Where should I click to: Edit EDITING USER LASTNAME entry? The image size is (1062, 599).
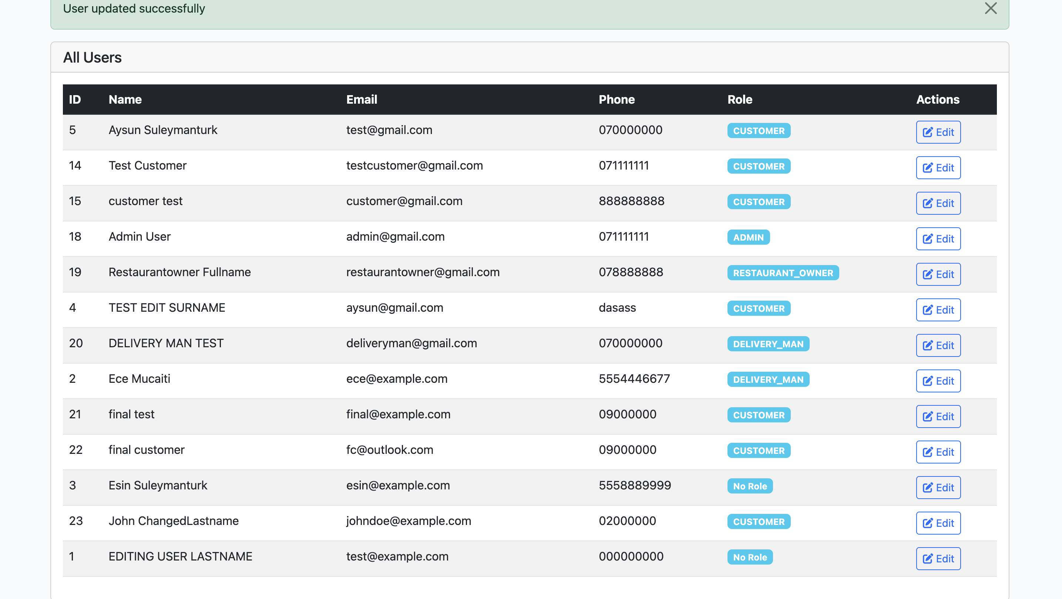[x=938, y=559]
